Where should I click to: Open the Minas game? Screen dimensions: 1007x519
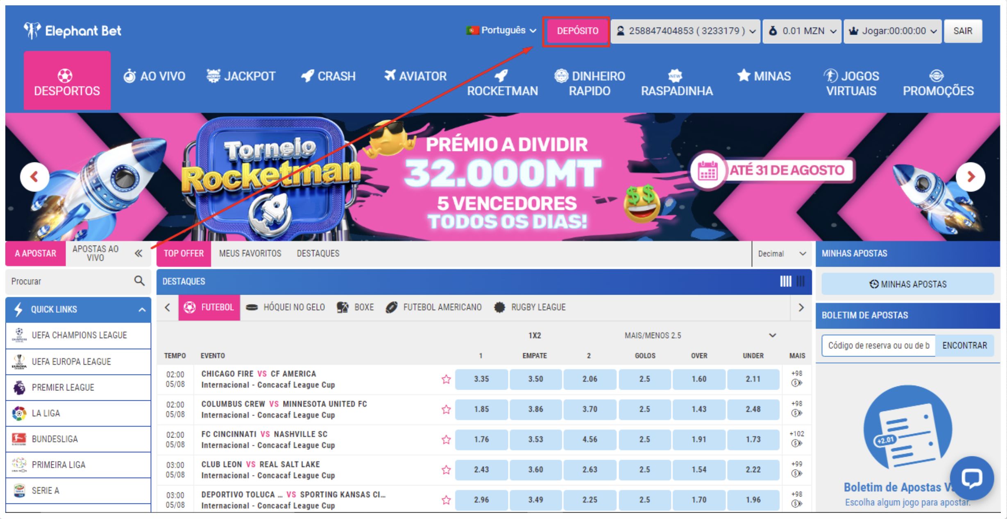click(x=764, y=76)
